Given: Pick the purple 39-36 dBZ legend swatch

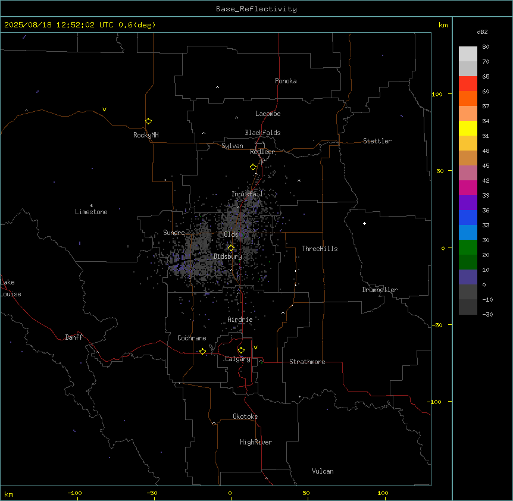Looking at the screenshot, I should [468, 202].
